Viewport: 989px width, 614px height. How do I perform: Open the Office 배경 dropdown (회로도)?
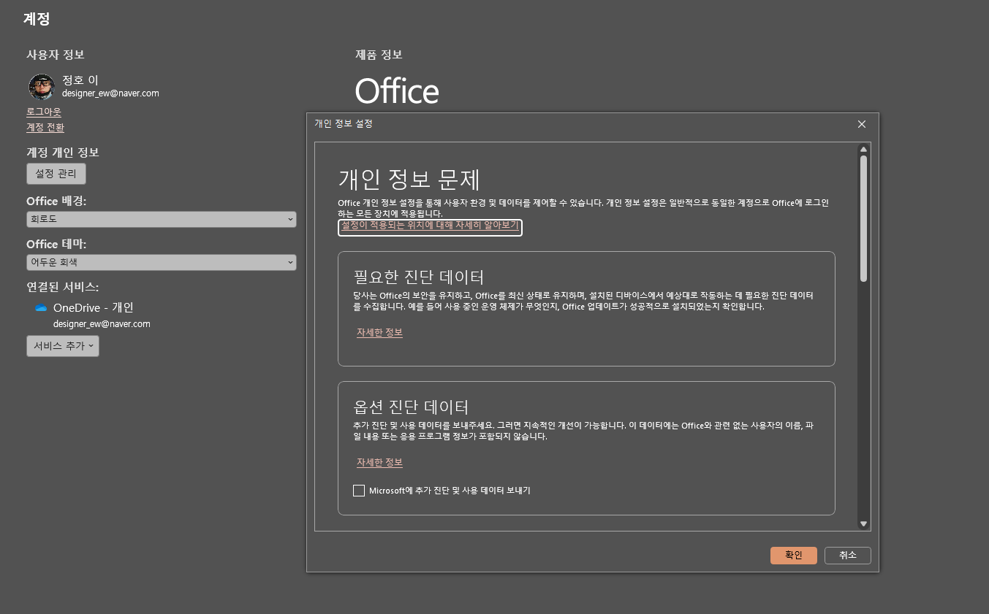(162, 219)
